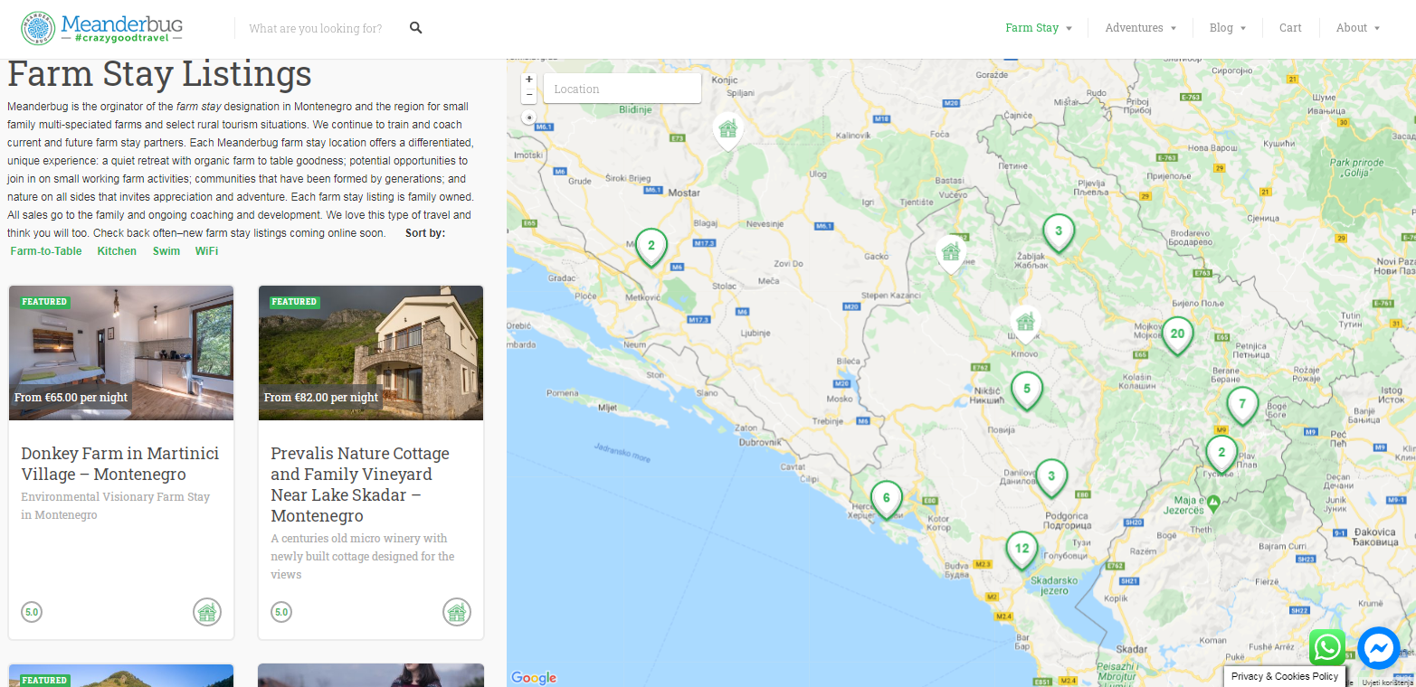1416x687 pixels.
Task: Open map cluster 3 near Žabljak
Action: coord(1059,232)
